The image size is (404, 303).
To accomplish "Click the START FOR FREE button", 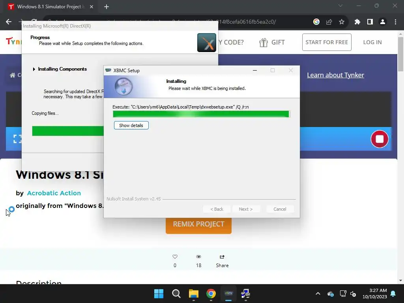I will pyautogui.click(x=327, y=42).
